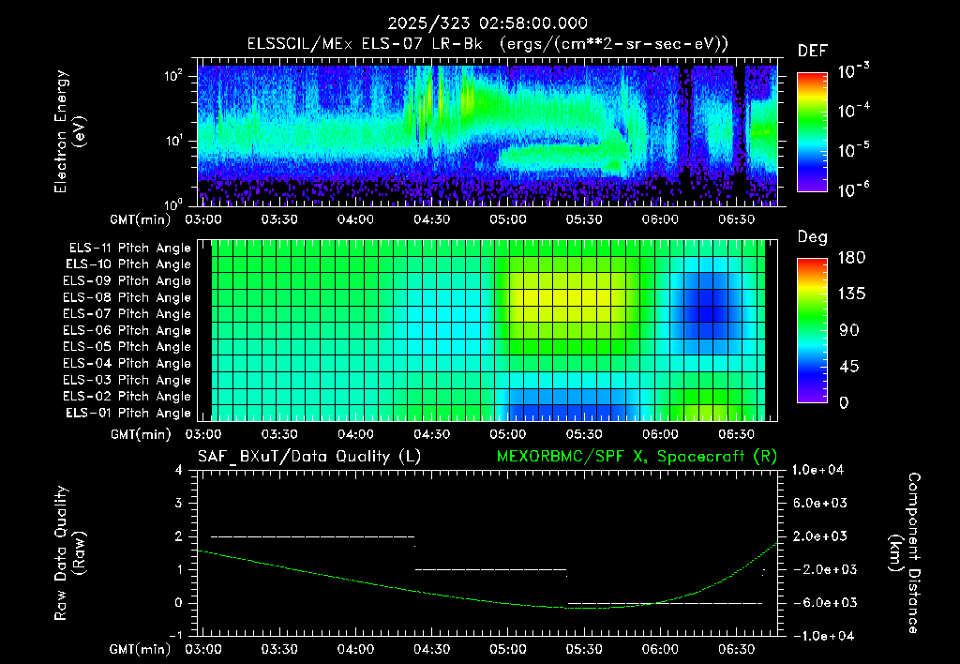960x664 pixels.
Task: Click the ELS-06 Pitch Angle row label
Action: [x=127, y=331]
